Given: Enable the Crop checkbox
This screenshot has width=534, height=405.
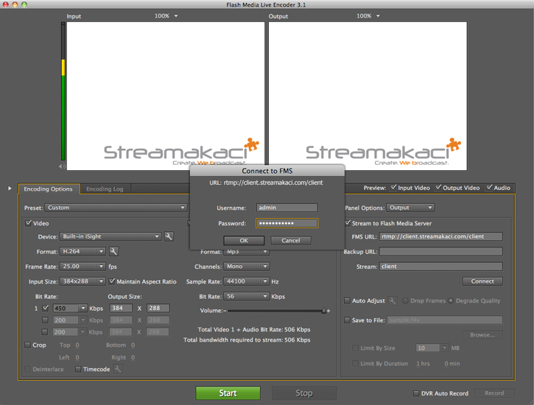Looking at the screenshot, I should [28, 345].
